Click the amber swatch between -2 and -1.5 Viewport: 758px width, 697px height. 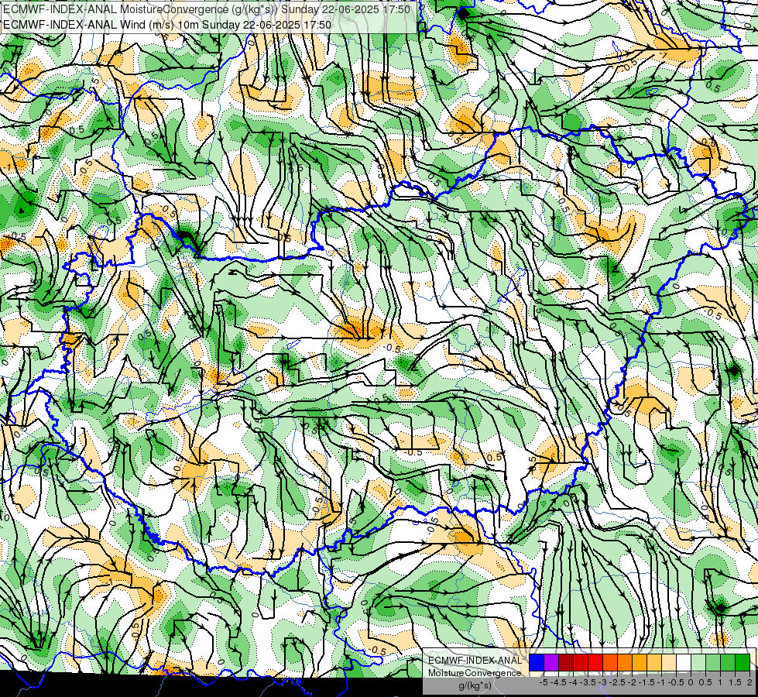point(640,662)
